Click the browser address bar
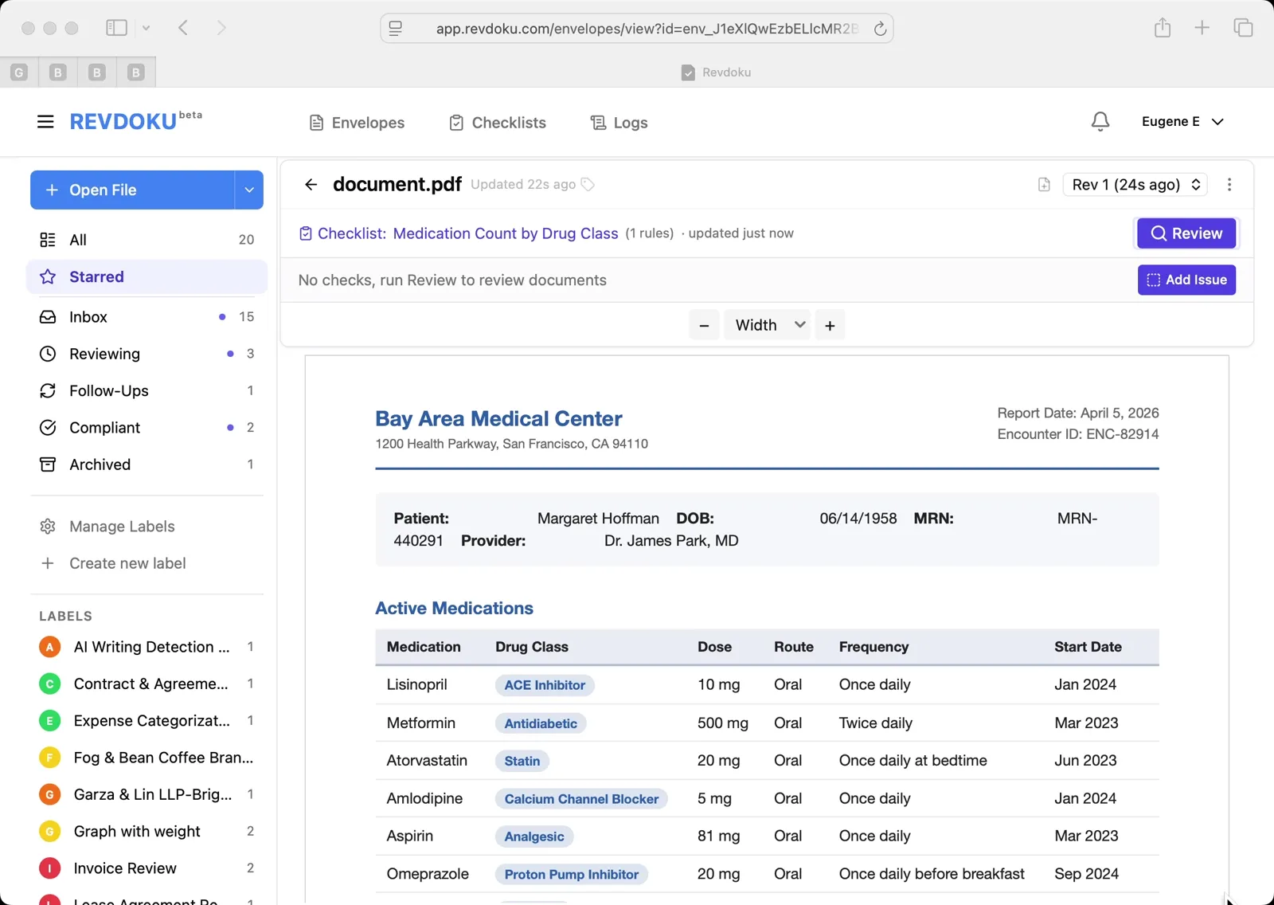 (637, 28)
